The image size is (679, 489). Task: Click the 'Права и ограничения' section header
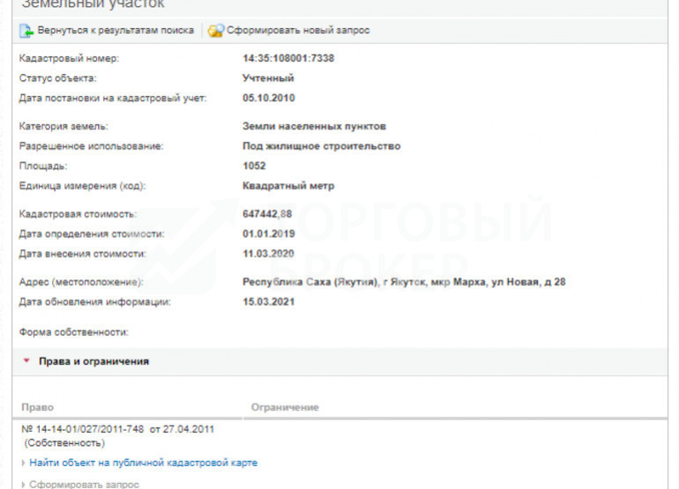point(93,361)
